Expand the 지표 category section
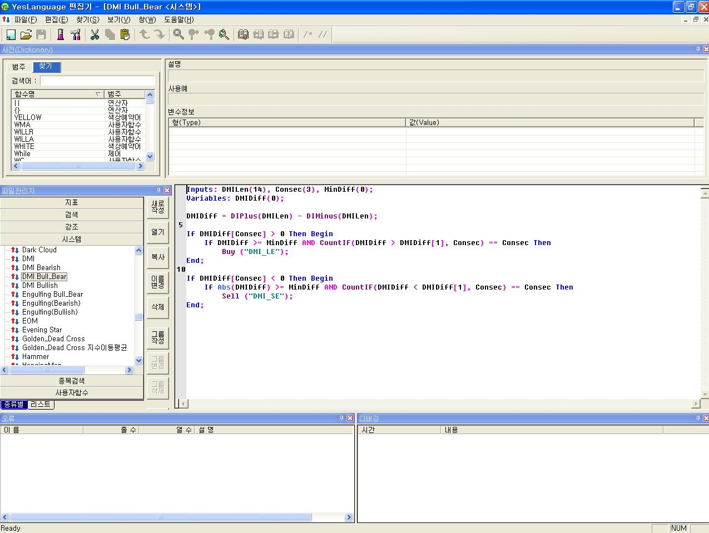This screenshot has width=709, height=533. (x=72, y=203)
